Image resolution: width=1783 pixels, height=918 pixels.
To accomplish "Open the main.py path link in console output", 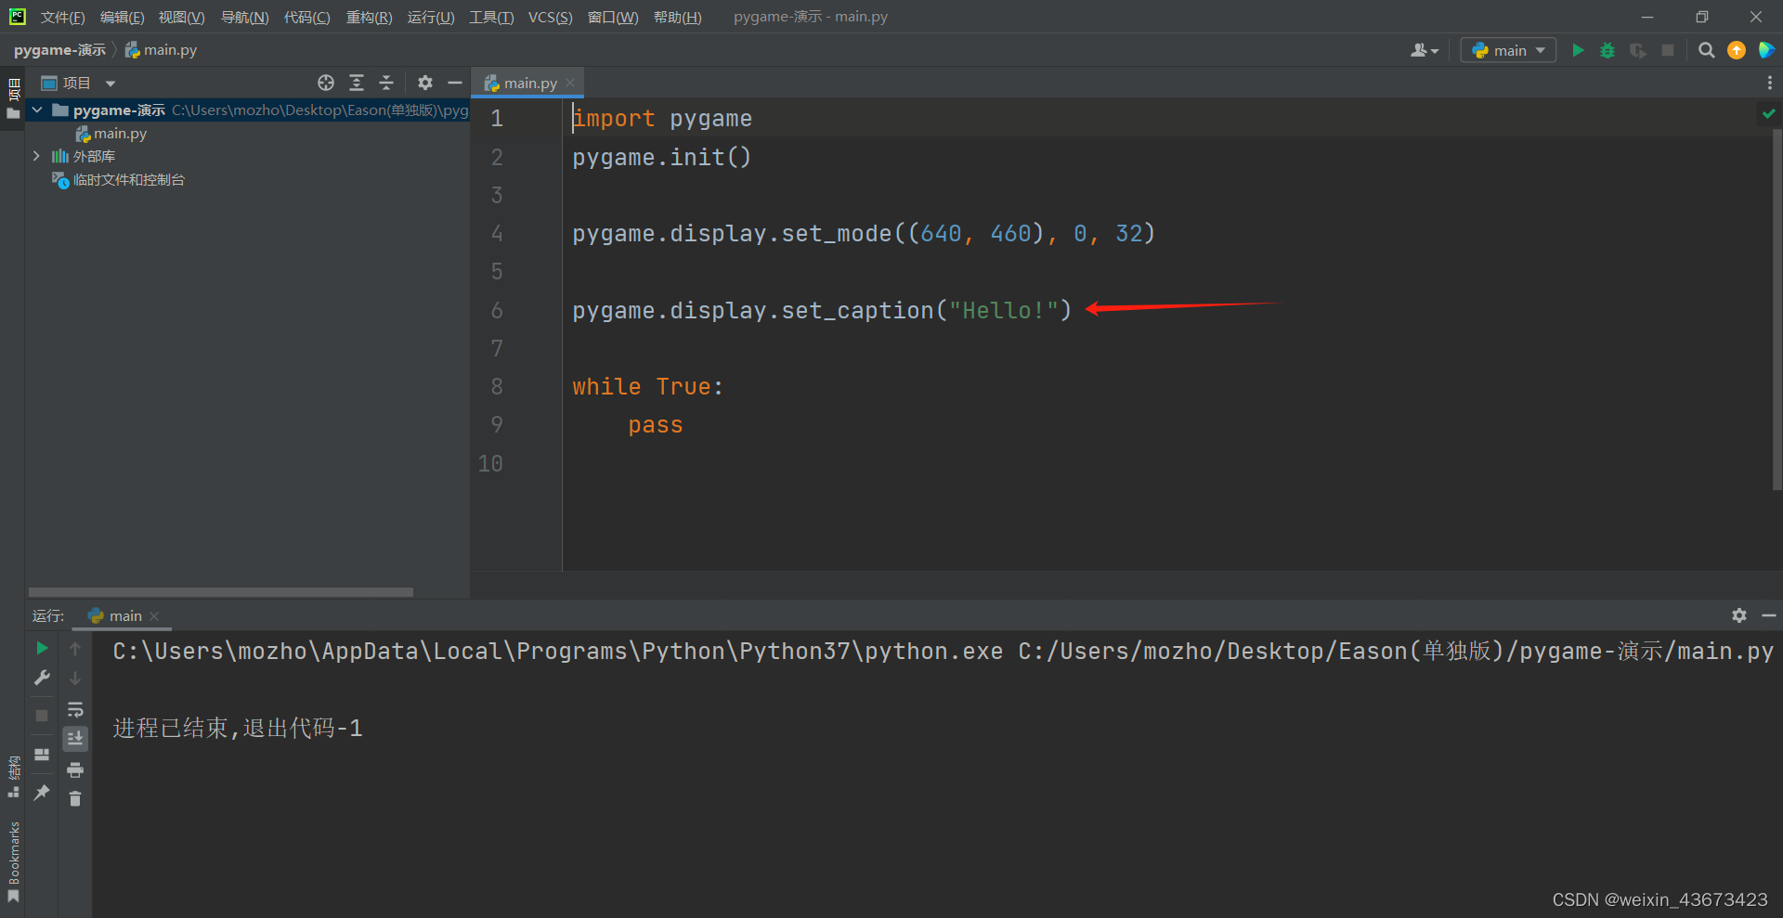I will tap(1393, 651).
